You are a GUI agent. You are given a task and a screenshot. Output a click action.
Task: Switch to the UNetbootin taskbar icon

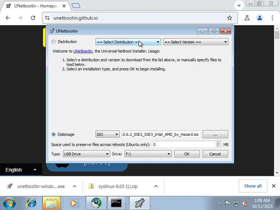coord(139,203)
